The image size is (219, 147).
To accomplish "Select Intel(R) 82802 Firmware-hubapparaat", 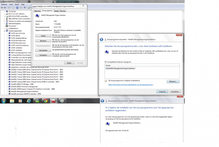I will [x=24, y=87].
